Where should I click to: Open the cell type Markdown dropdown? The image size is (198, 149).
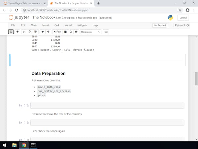(90, 32)
